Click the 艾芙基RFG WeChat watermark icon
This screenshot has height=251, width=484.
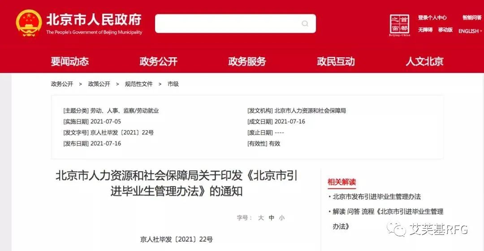[x=396, y=229]
